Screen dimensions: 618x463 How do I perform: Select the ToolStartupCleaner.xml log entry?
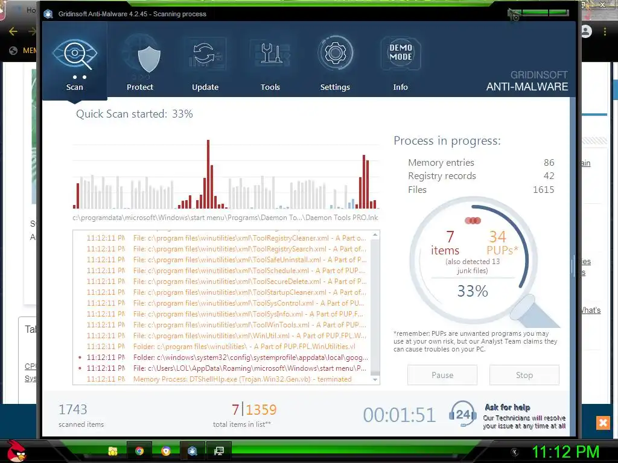(226, 292)
